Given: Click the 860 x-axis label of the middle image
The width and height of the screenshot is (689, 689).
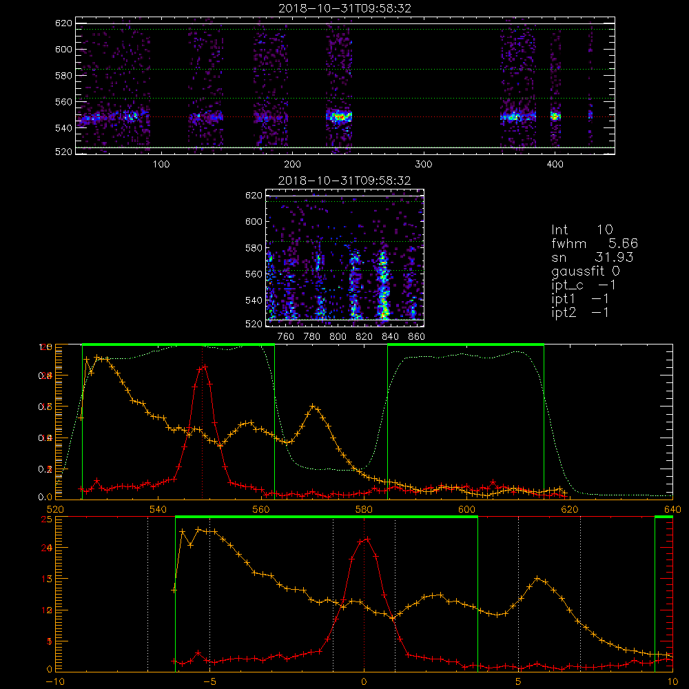Looking at the screenshot, I should [x=417, y=337].
